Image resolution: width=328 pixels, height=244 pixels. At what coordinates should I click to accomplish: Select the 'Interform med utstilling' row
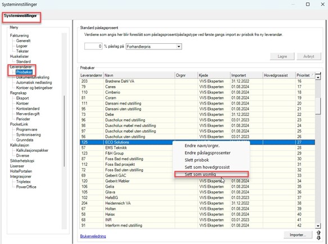tap(197, 225)
